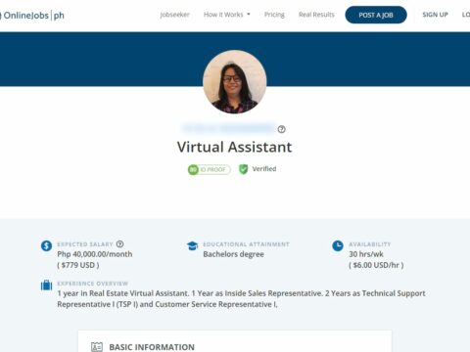Screen dimensions: 470x352
Task: Click the dollar Expected Salary icon
Action: point(46,245)
